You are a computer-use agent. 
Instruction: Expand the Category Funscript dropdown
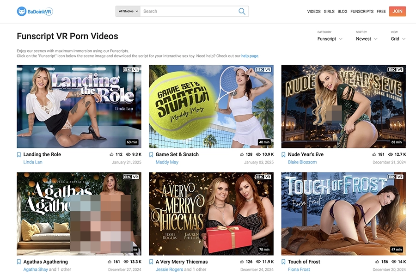pos(330,39)
